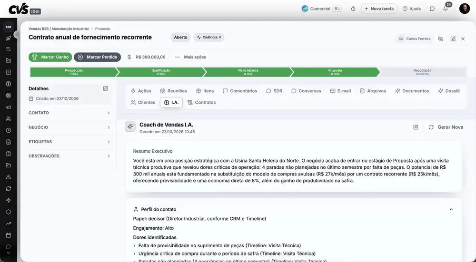Open the chat bubble icon in top bar
Image resolution: width=476 pixels, height=262 pixels.
click(x=432, y=9)
